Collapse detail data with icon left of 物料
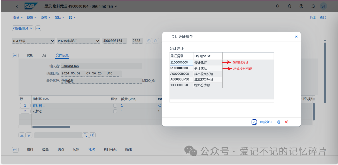 click(15, 149)
